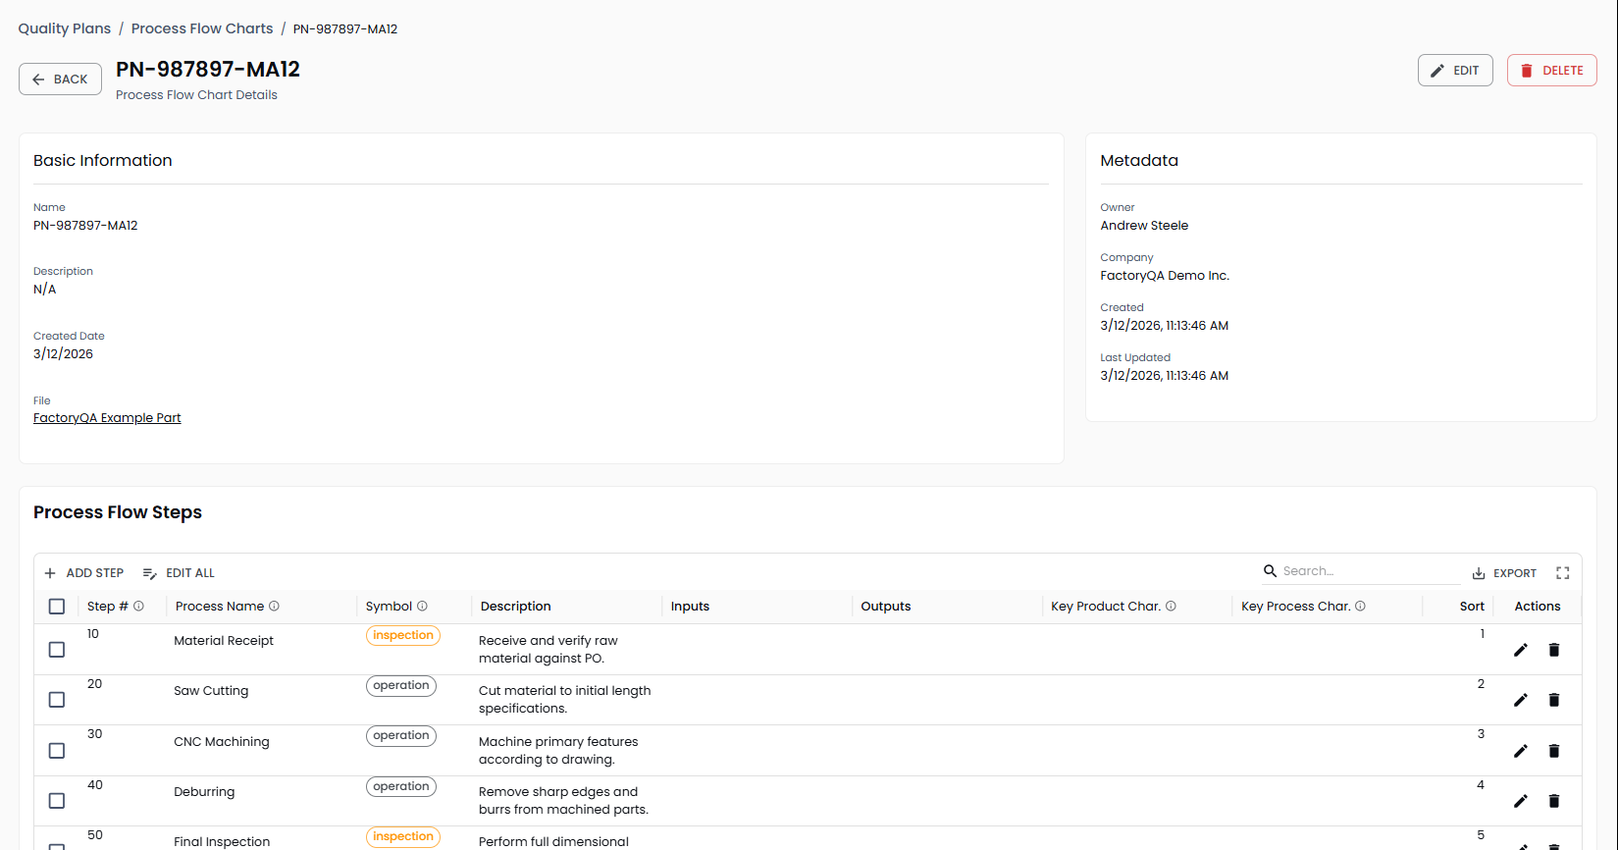
Task: Click the info icon beside Step # header
Action: (139, 607)
